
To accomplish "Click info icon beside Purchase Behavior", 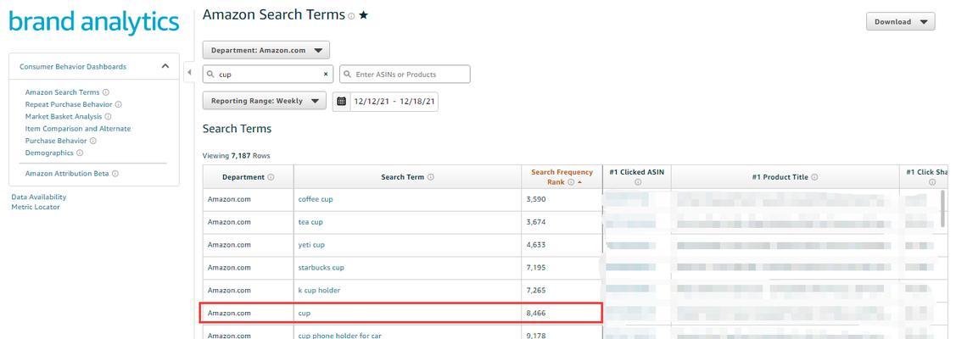I will 93,141.
